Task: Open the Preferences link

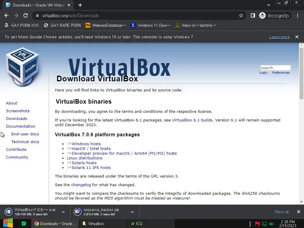Action: (281, 72)
